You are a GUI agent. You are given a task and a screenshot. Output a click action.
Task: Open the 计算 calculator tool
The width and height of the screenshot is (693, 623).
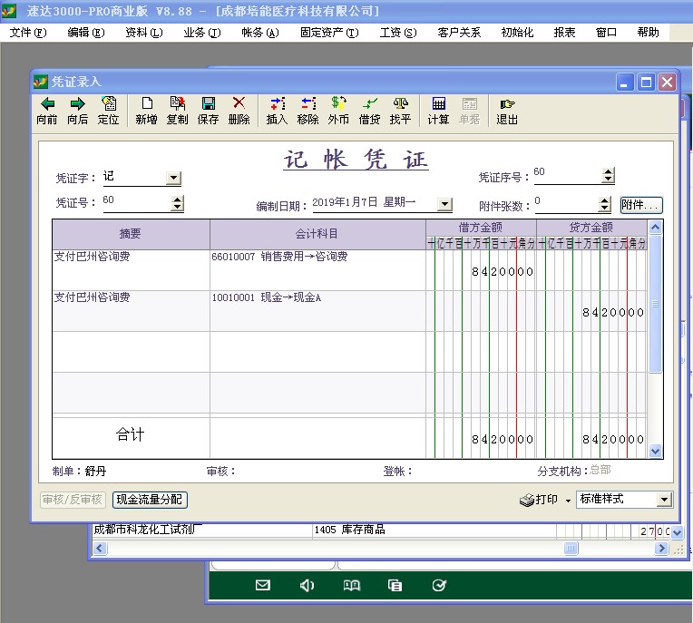click(438, 104)
